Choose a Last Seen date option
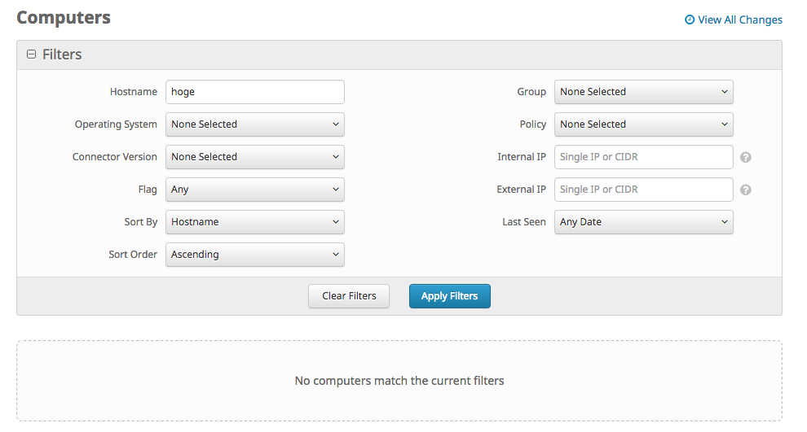Image resolution: width=807 pixels, height=432 pixels. click(x=643, y=222)
